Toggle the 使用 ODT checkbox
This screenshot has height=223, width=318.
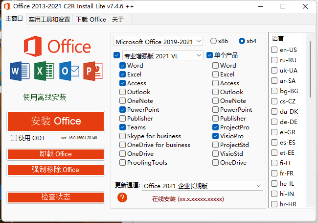coord(14,138)
